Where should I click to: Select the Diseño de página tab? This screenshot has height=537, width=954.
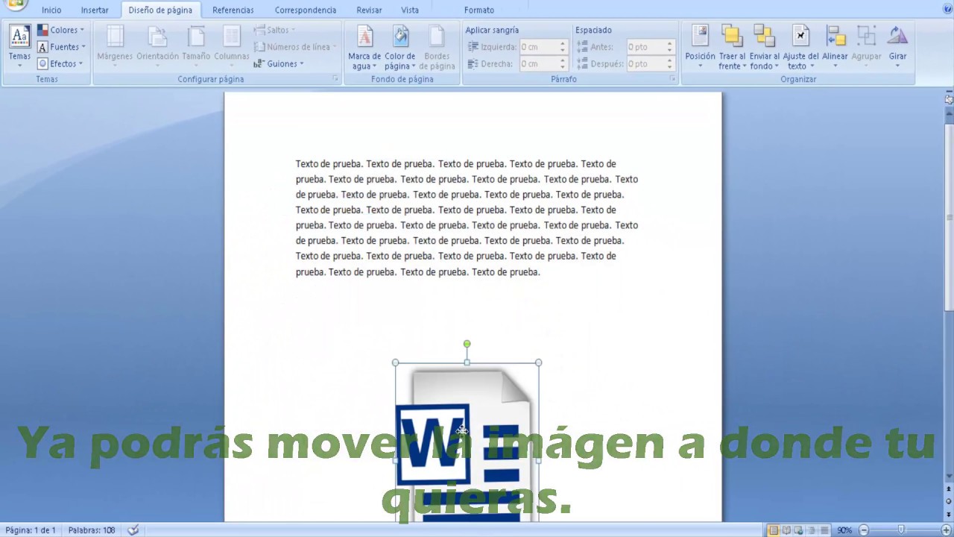coord(160,10)
